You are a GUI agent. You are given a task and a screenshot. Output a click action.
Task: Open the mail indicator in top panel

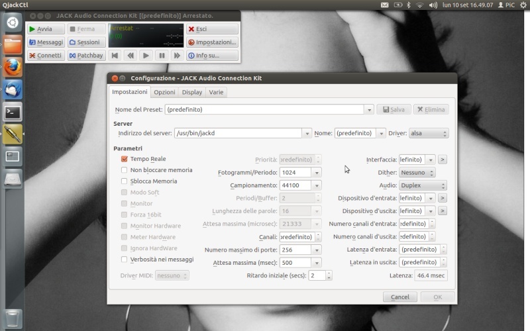385,5
